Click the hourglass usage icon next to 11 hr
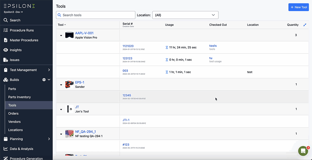The height and width of the screenshot is (160, 312). pos(167,47)
